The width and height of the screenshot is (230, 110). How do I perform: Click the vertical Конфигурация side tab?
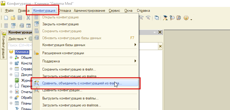[x=4, y=45]
